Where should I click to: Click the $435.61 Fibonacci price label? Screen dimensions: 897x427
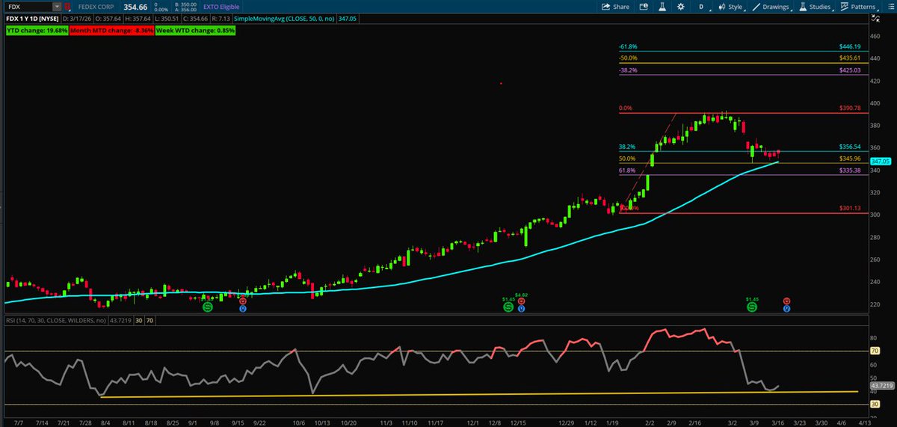pyautogui.click(x=851, y=58)
